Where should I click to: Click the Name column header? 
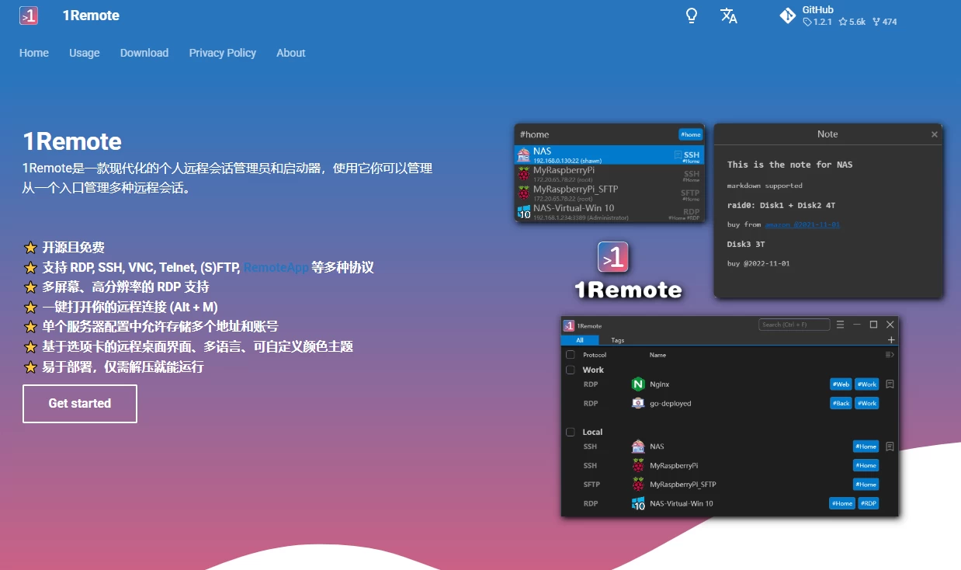coord(657,355)
